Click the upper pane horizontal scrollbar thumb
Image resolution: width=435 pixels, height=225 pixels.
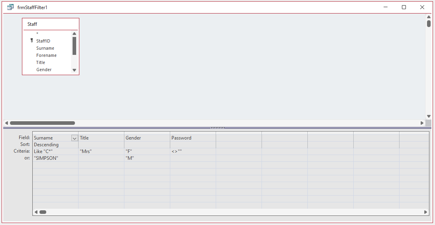point(42,123)
